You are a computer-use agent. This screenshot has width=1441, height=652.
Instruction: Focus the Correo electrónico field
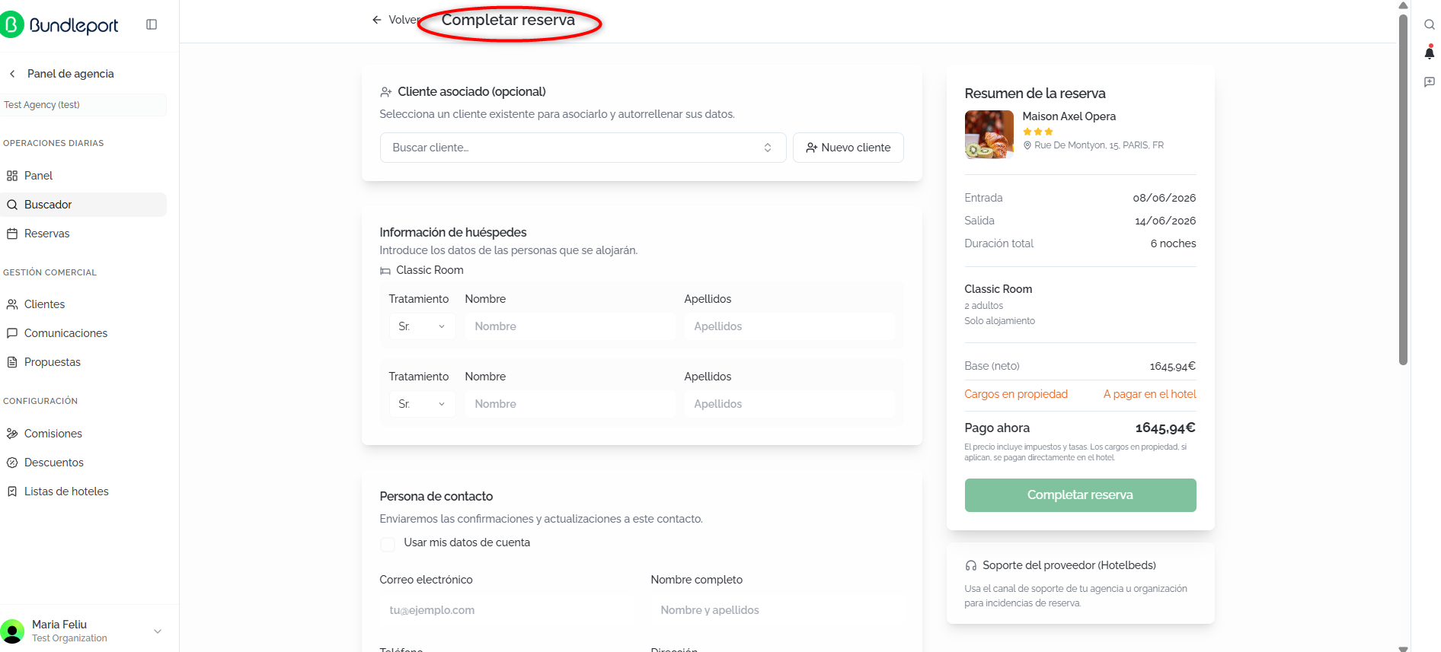click(506, 610)
